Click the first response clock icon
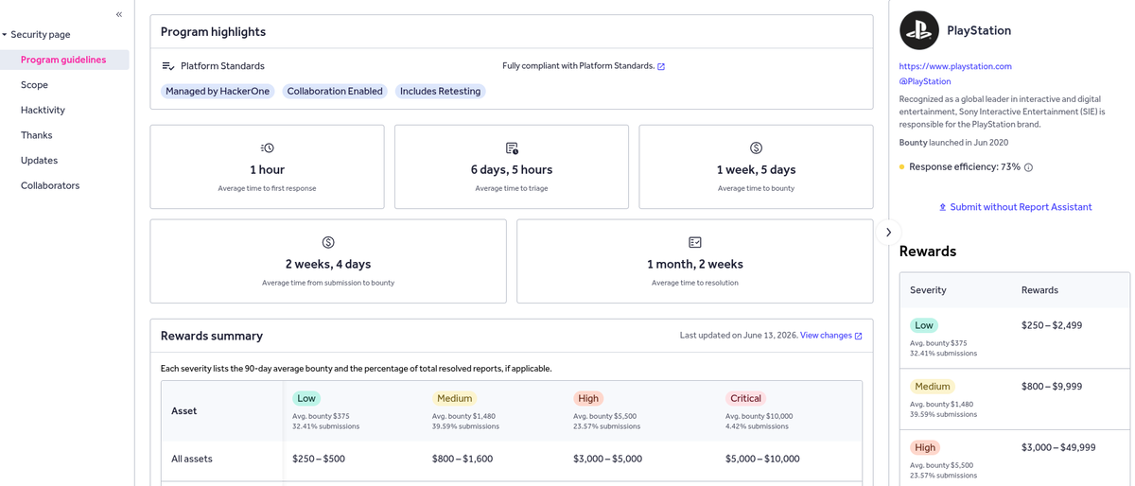 (268, 148)
